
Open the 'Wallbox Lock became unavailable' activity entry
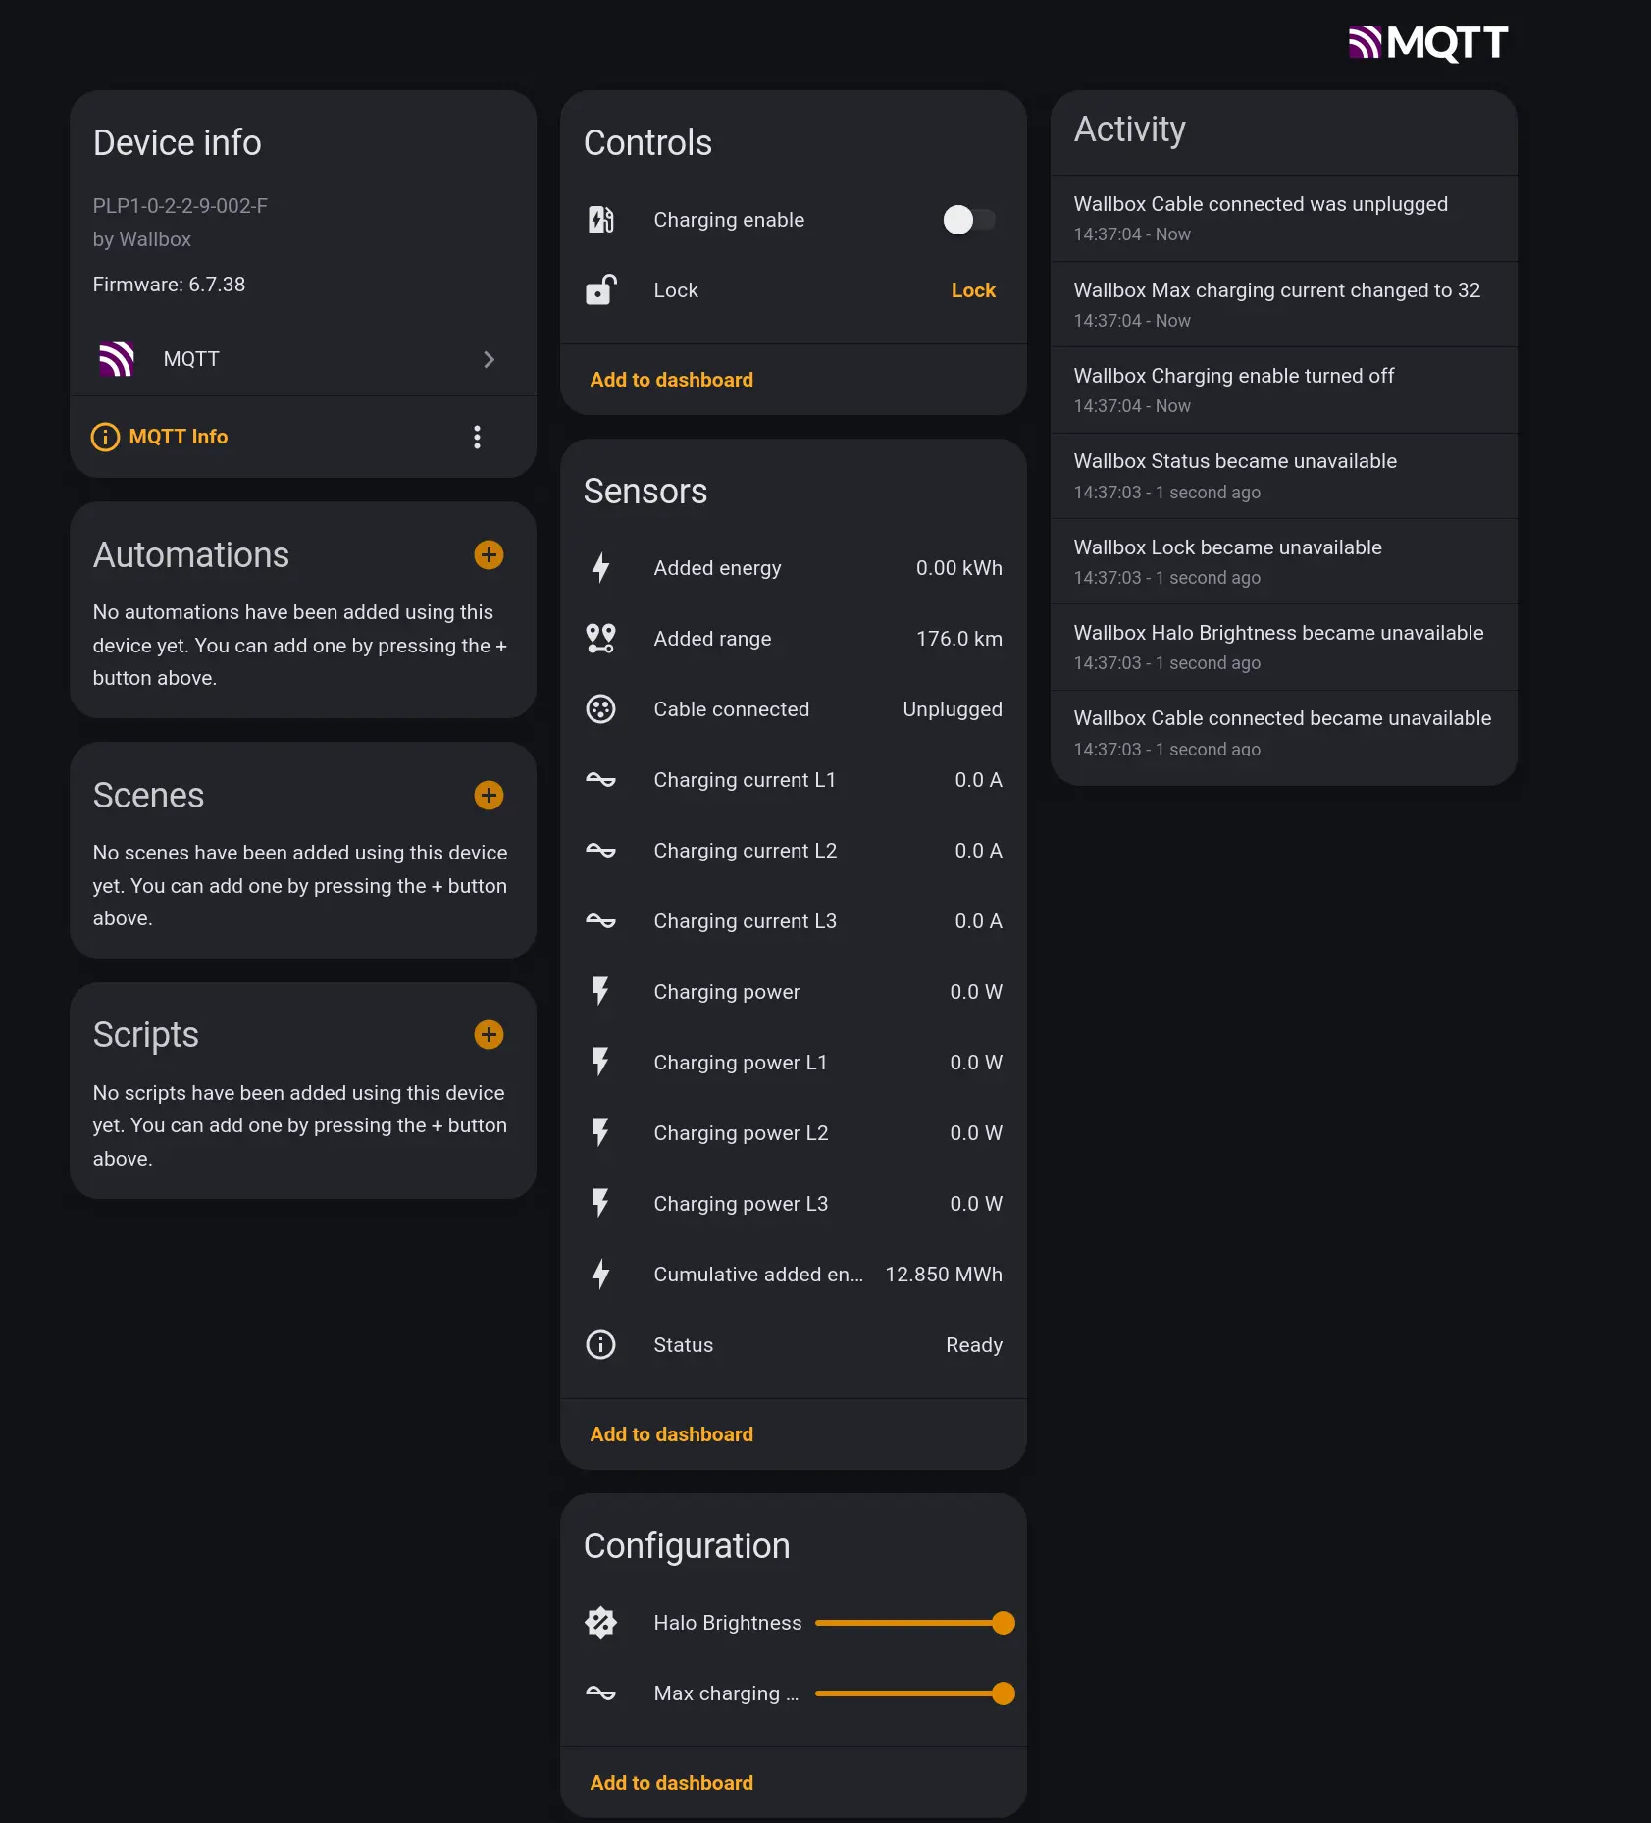point(1283,561)
